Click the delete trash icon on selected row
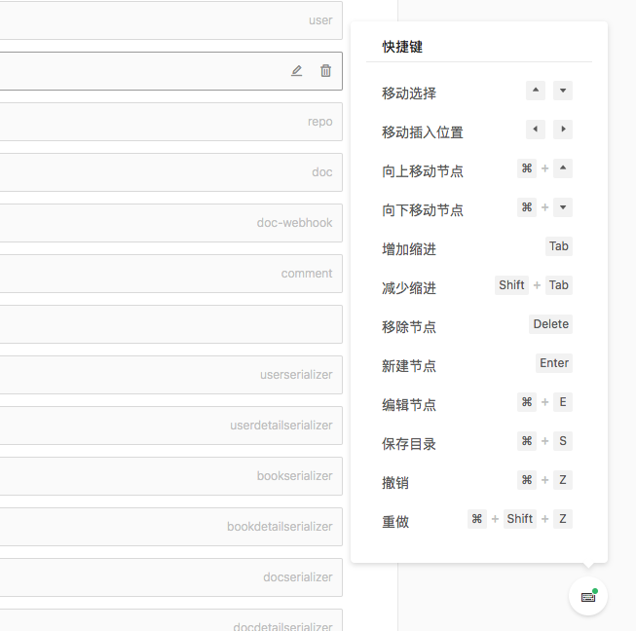 [325, 71]
